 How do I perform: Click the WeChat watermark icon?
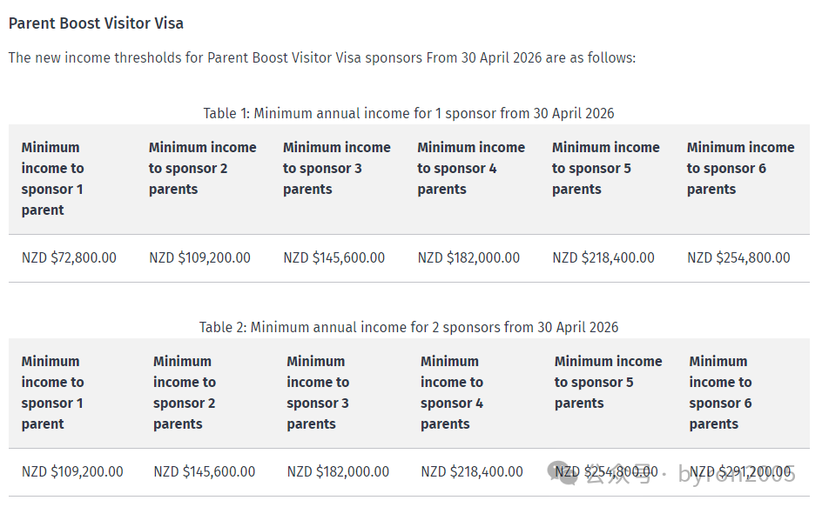(563, 472)
